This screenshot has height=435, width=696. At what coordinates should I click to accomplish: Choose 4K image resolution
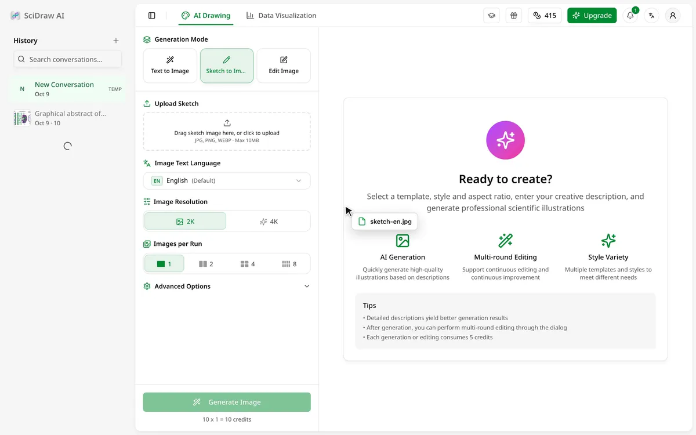(x=269, y=222)
